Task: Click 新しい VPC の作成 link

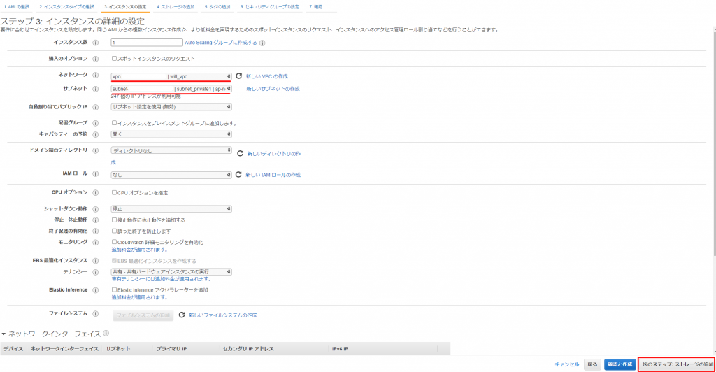Action: [x=267, y=76]
